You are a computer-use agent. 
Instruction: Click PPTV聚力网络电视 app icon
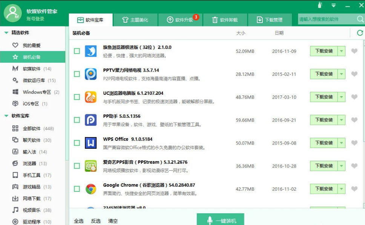point(91,74)
